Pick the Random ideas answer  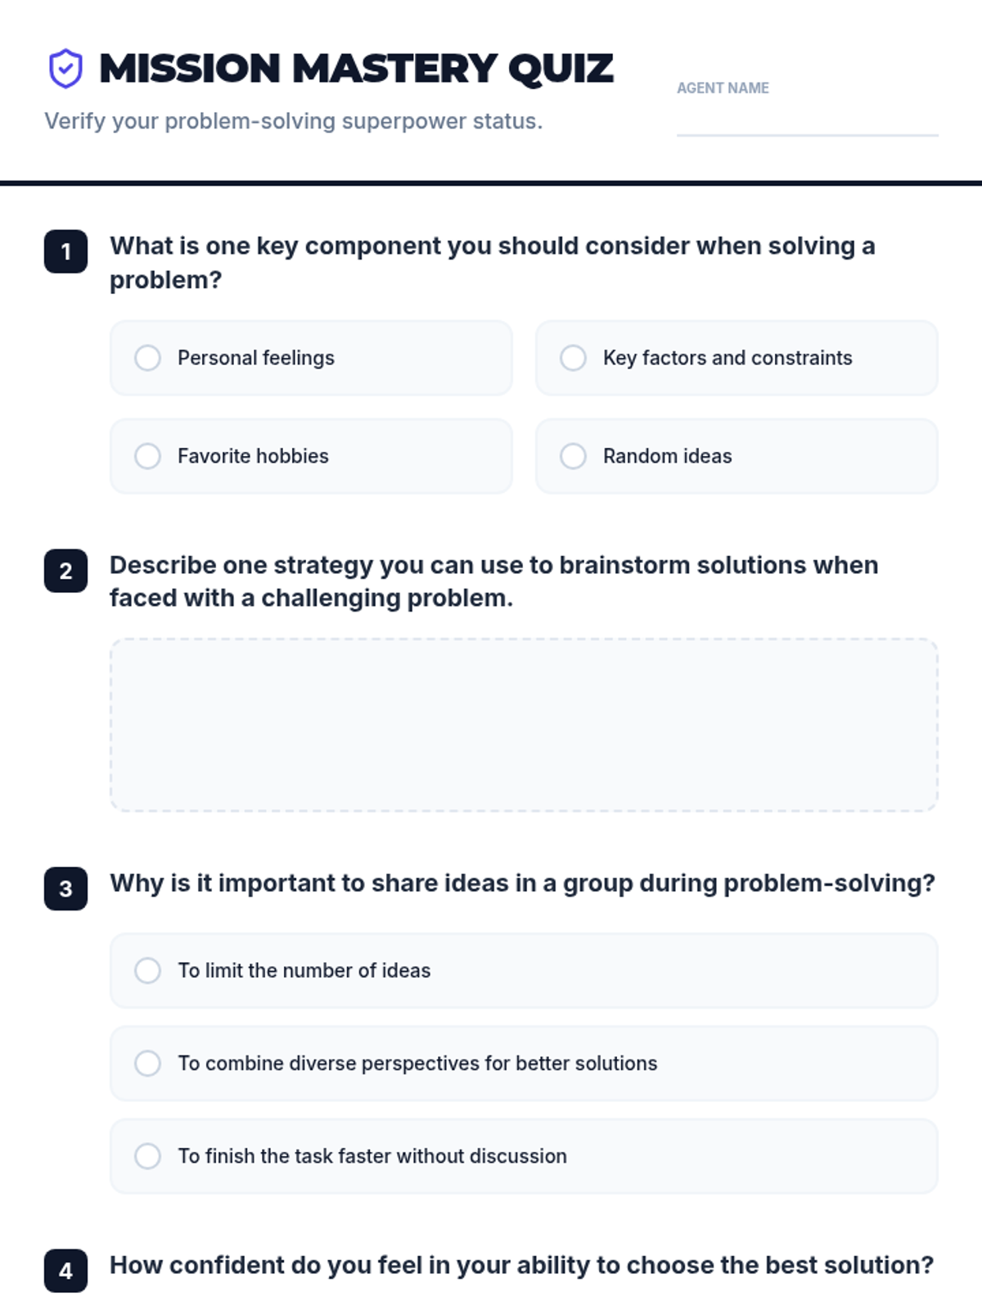[x=736, y=456]
